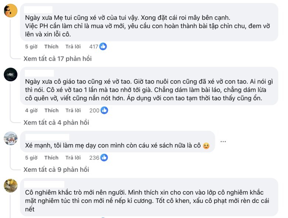The width and height of the screenshot is (288, 218).
Task: Expand 'Xem tất cả 4 phản hồi' replies
Action: click(x=56, y=122)
